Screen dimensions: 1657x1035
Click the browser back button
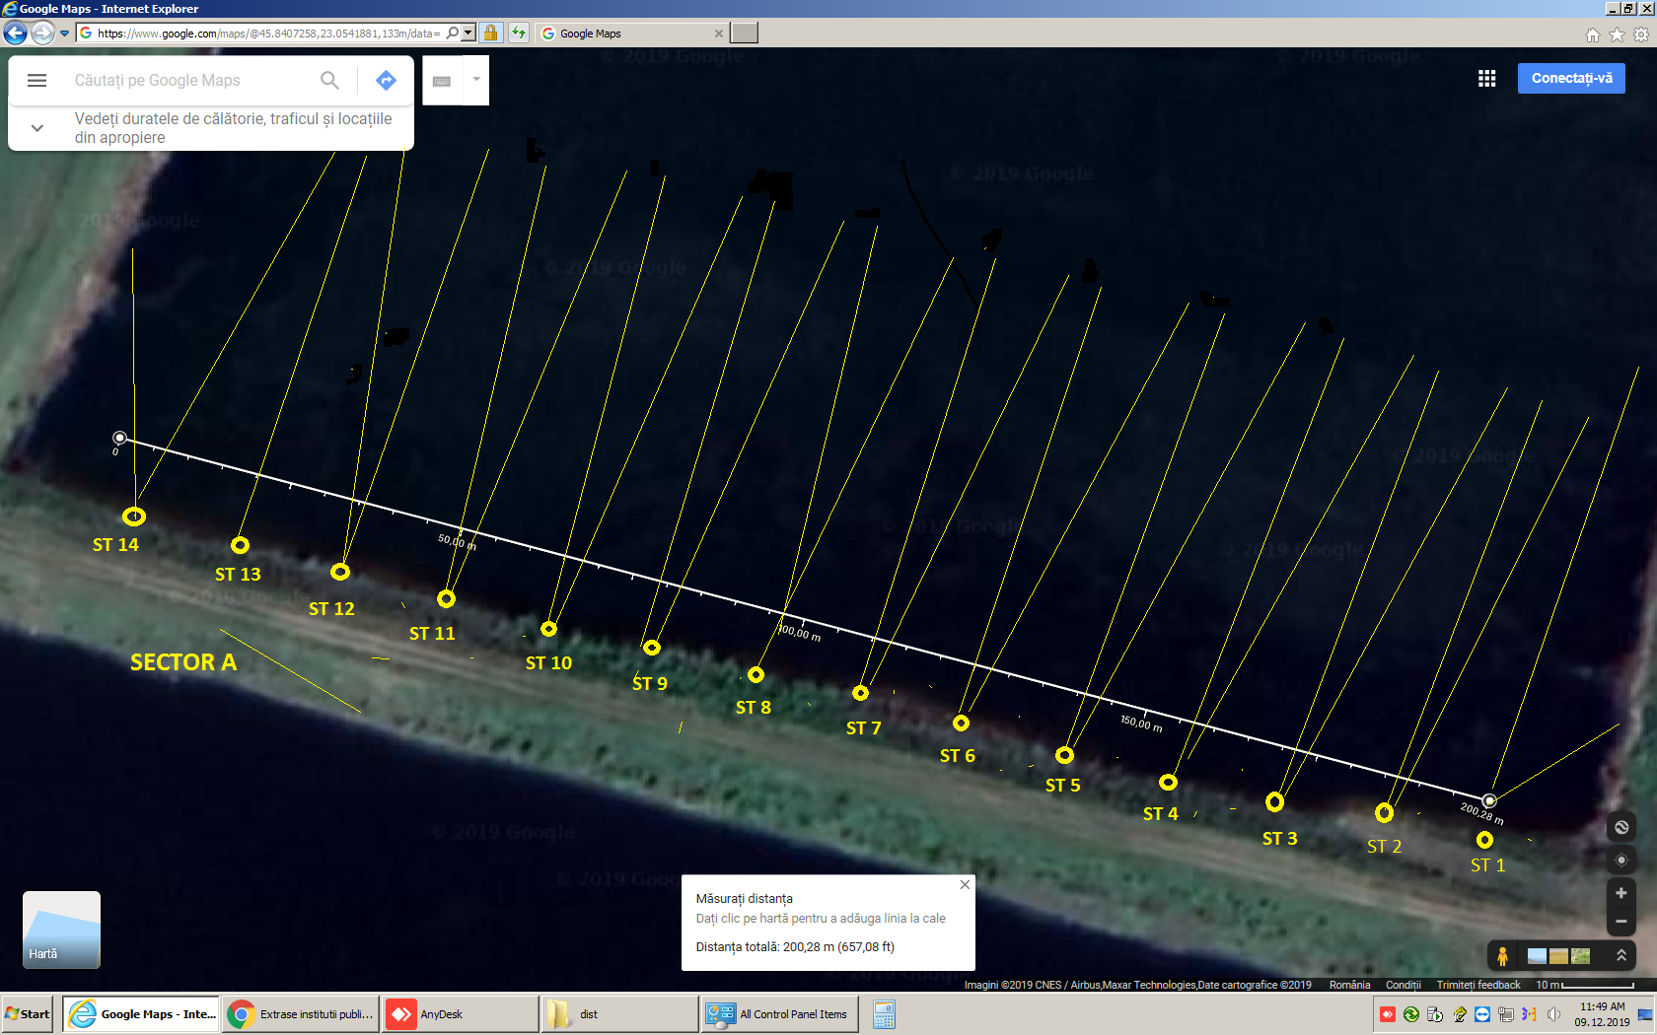pyautogui.click(x=15, y=33)
